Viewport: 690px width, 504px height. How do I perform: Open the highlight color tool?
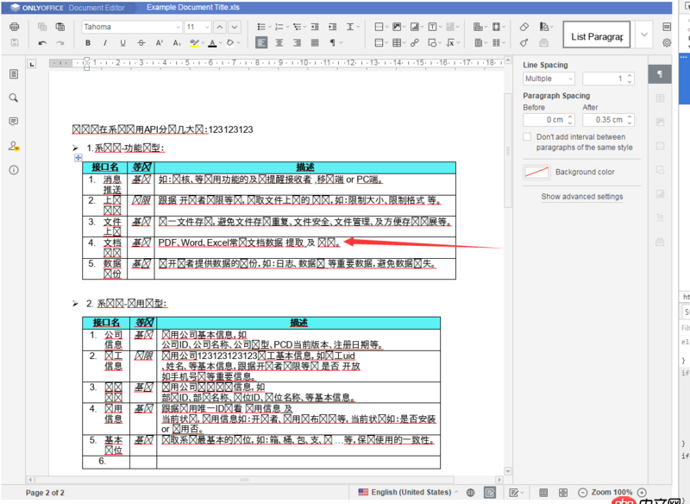point(193,41)
